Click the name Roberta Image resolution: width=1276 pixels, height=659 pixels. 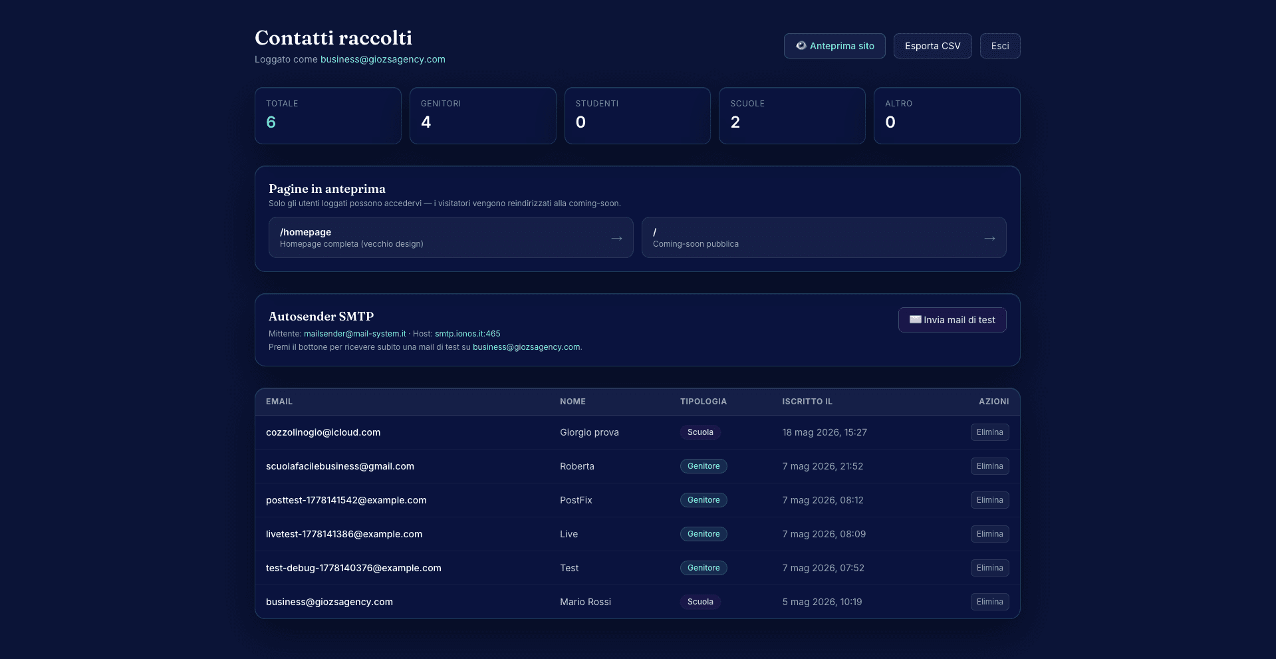point(577,466)
